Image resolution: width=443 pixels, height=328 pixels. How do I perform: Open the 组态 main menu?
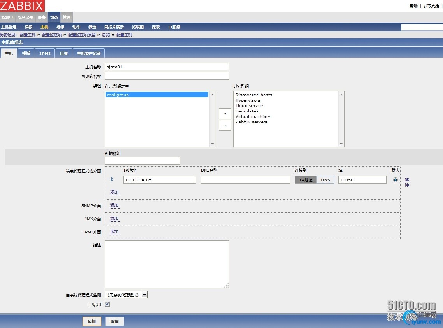(54, 17)
